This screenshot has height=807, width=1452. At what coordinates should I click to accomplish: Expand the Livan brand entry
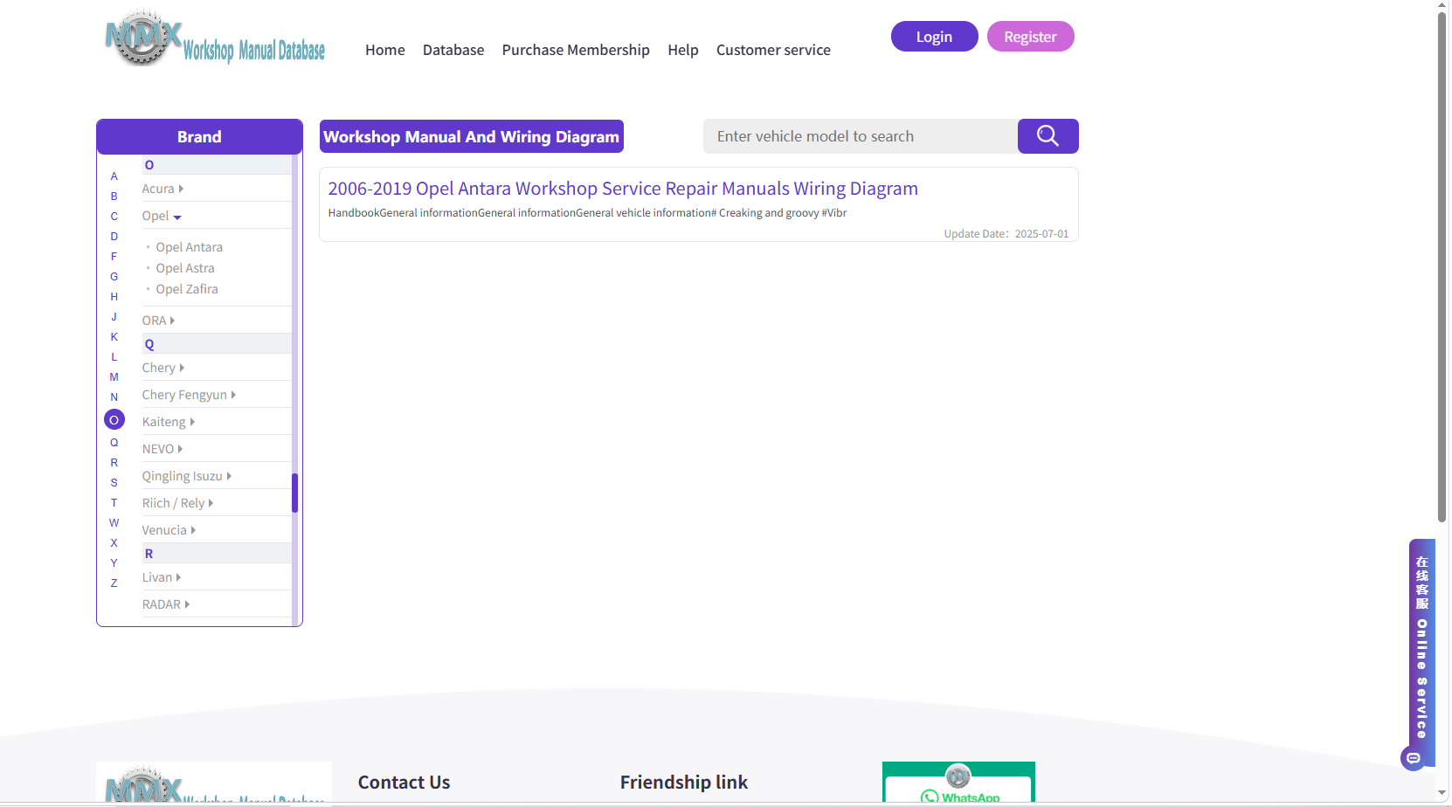[162, 577]
